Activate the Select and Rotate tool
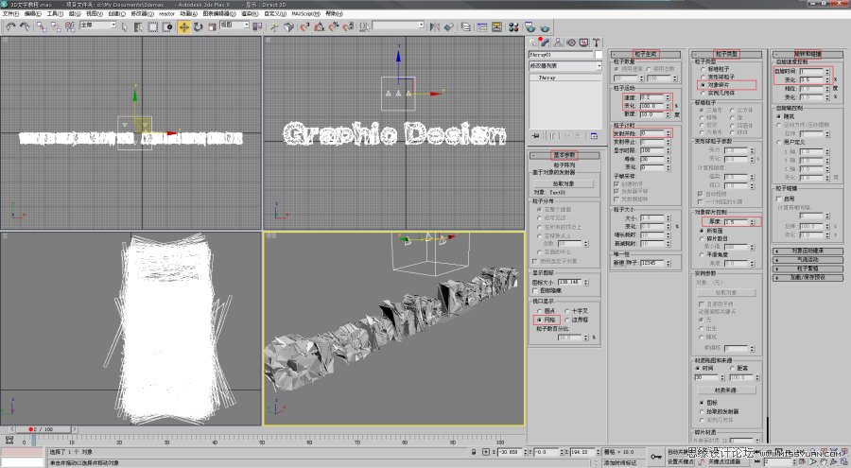851x468 pixels. 199,26
